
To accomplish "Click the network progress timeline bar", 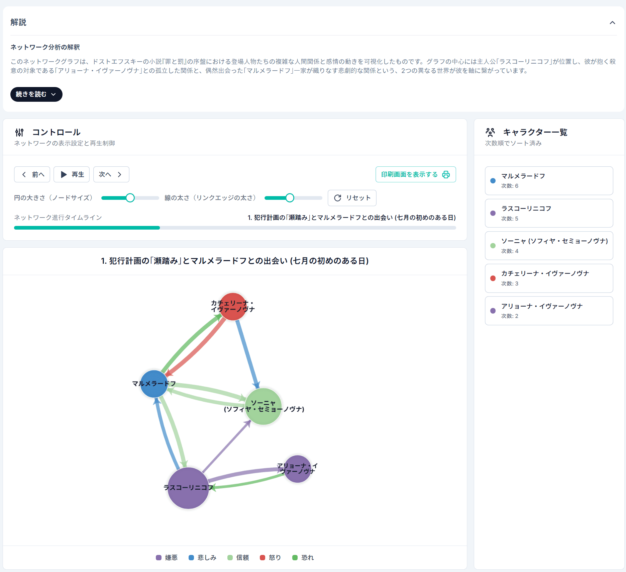I will click(235, 228).
